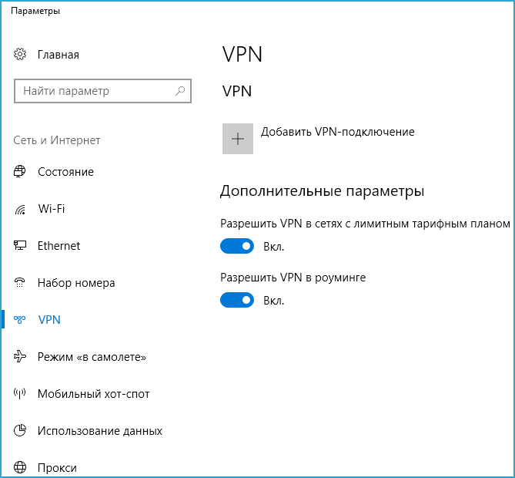This screenshot has width=515, height=478.
Task: Go to Главная settings home
Action: click(58, 55)
